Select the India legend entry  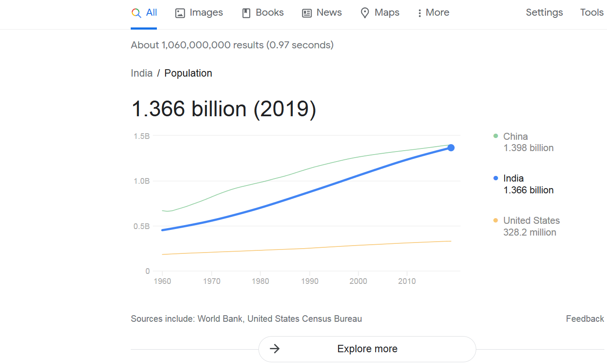pyautogui.click(x=523, y=184)
